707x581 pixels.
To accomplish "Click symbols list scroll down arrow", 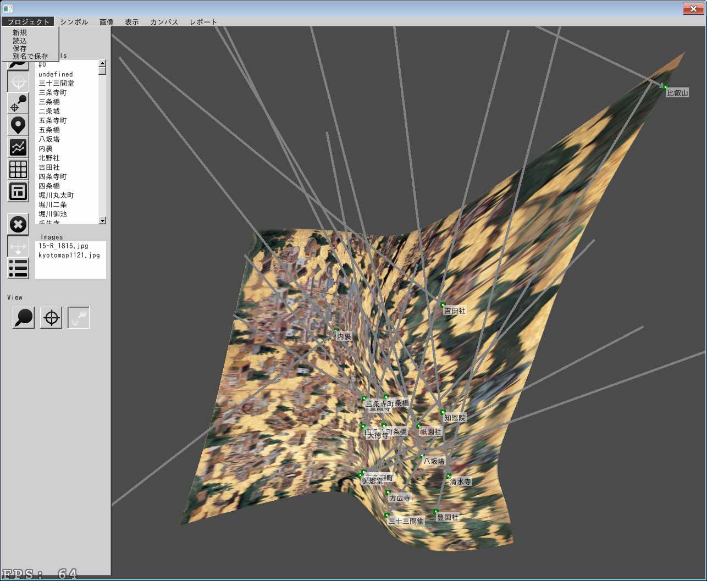I will 102,220.
